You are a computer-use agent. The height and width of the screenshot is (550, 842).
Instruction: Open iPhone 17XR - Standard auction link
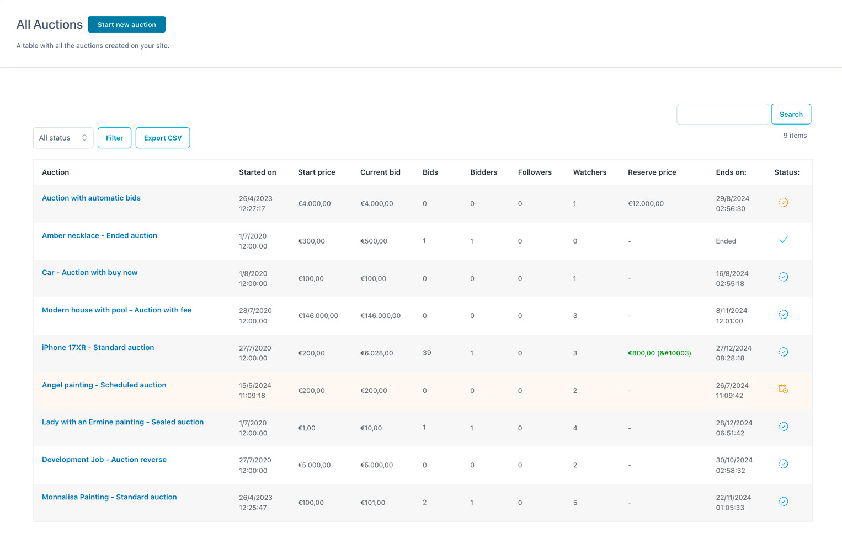[98, 347]
